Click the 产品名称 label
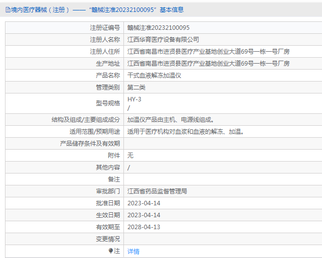The height and width of the screenshot is (258, 322). point(108,76)
